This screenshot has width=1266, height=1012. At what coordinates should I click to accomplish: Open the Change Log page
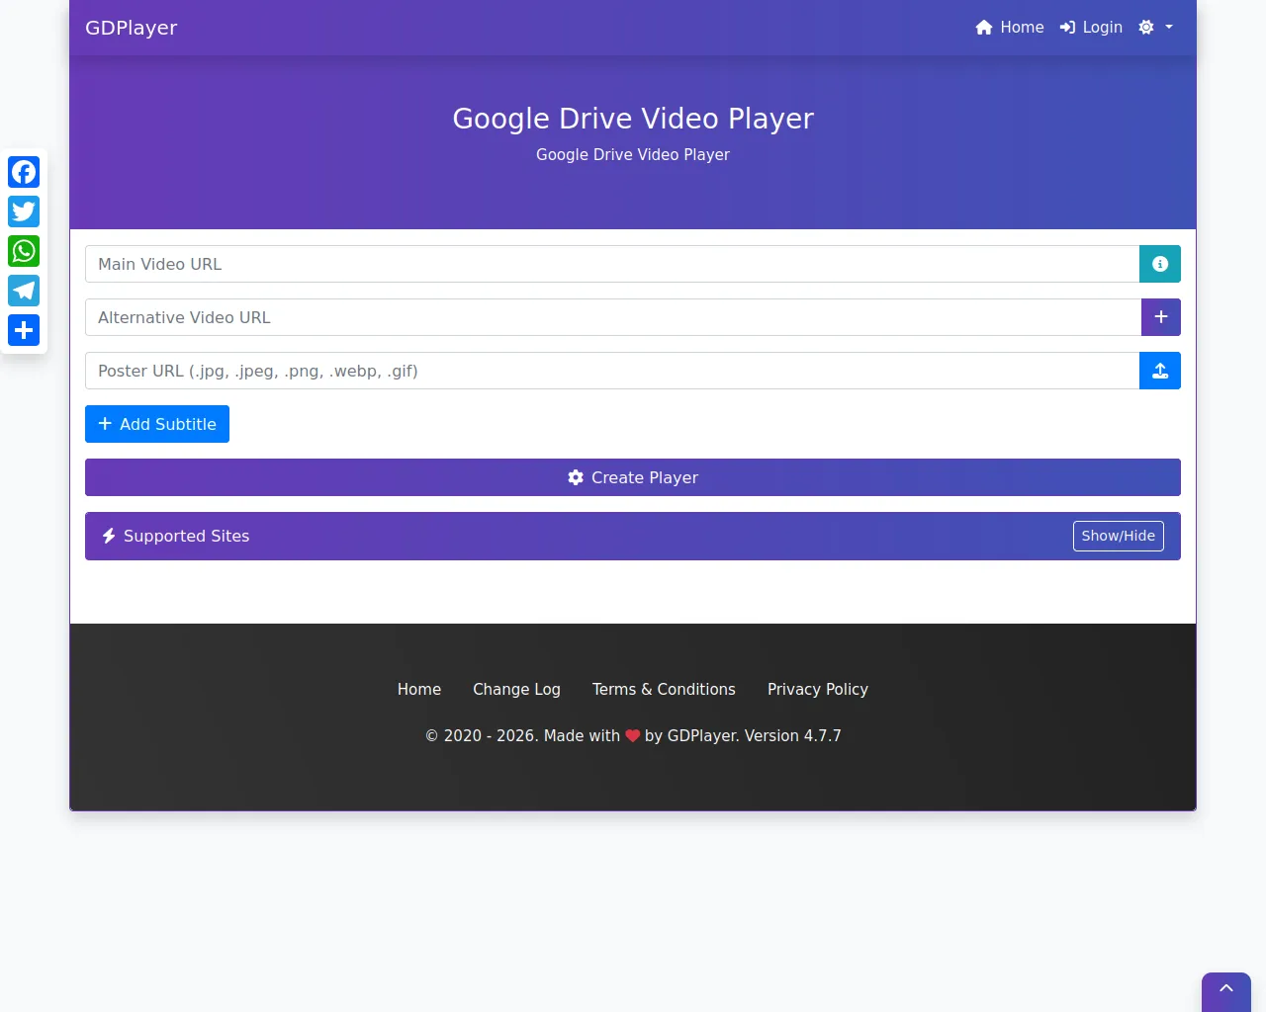516,690
